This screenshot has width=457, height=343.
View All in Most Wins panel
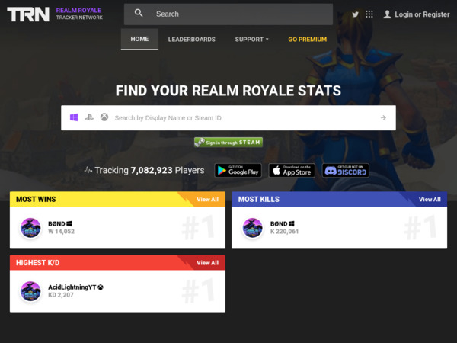[x=207, y=200]
